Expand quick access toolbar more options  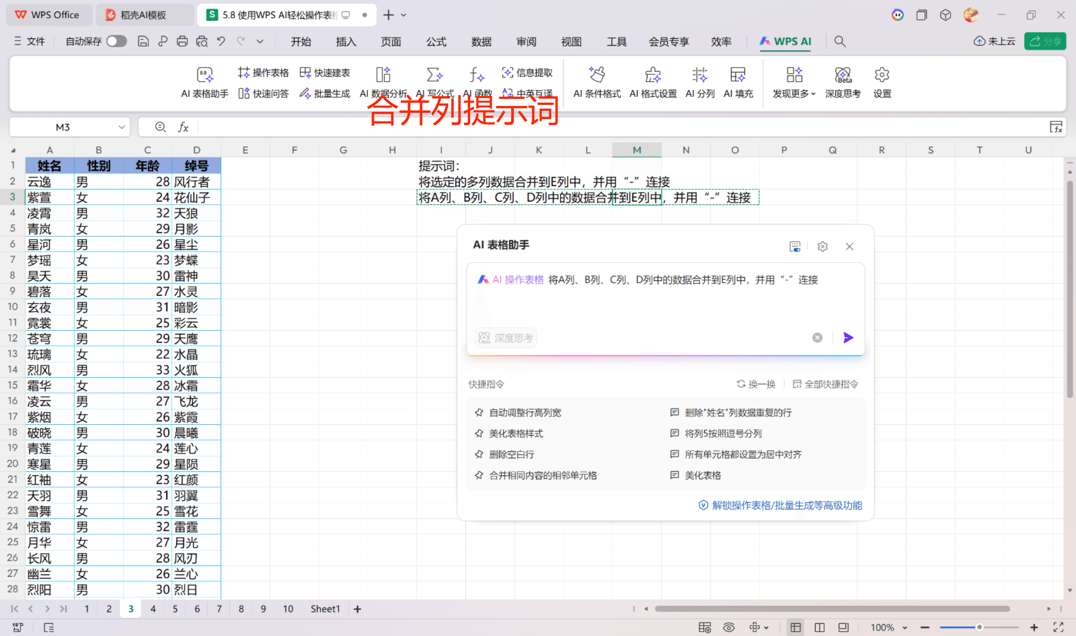pyautogui.click(x=259, y=41)
